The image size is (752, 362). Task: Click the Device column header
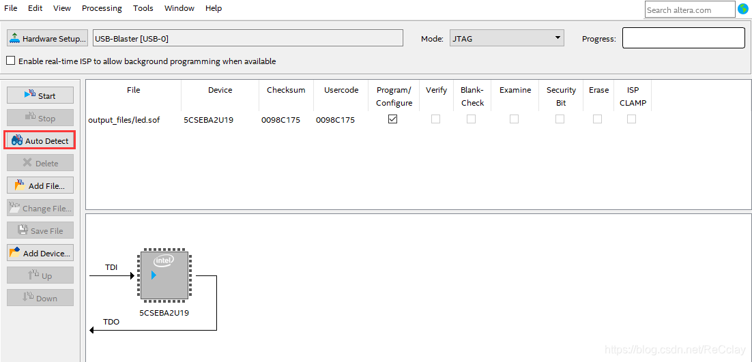(220, 89)
